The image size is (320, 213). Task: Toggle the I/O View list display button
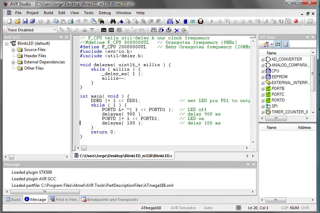[285, 44]
